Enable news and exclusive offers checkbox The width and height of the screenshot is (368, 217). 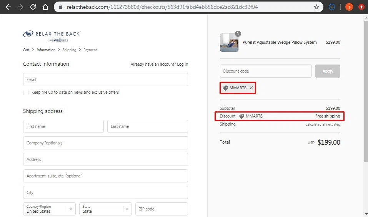(26, 92)
